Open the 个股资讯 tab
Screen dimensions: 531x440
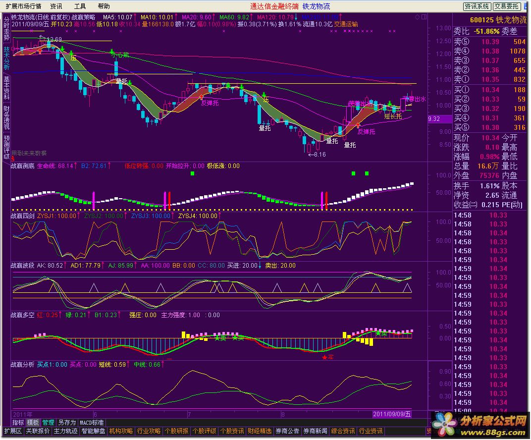click(x=232, y=431)
